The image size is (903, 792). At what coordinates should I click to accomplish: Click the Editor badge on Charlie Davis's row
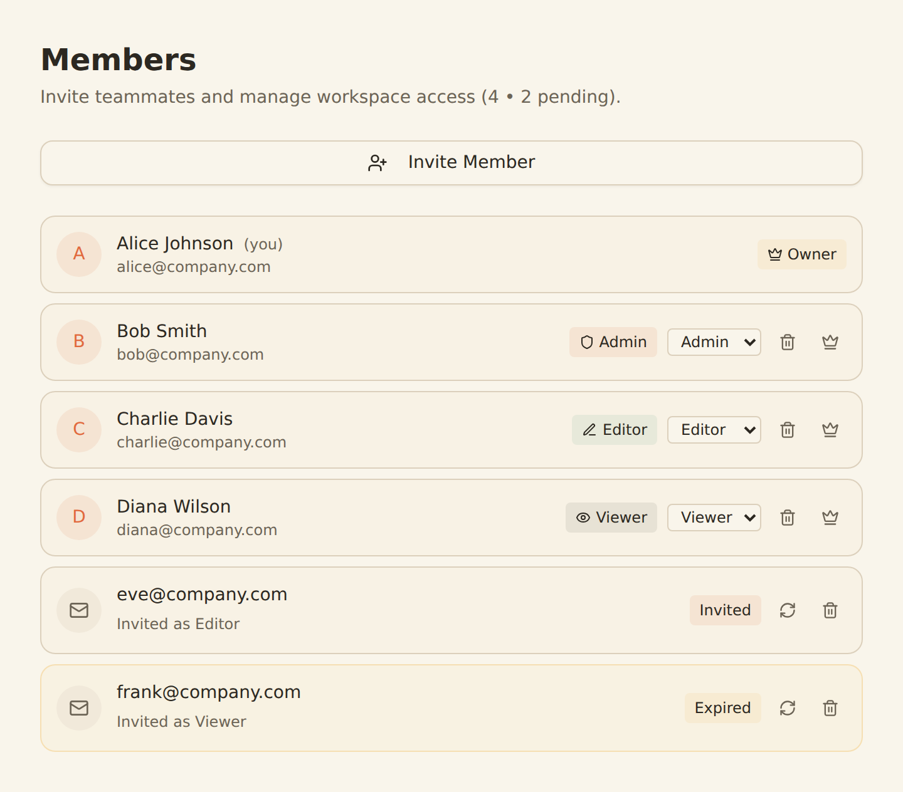click(x=615, y=430)
